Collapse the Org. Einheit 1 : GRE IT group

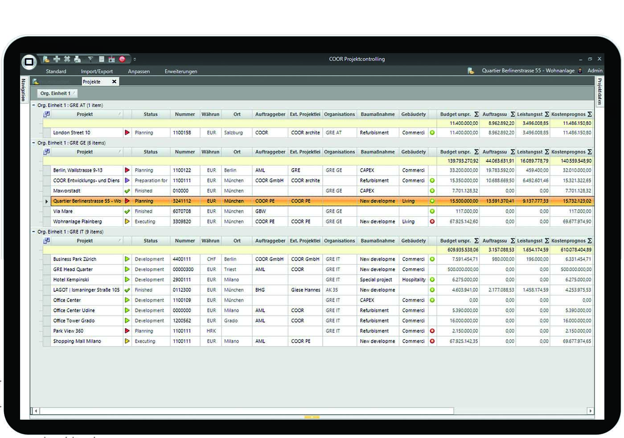pyautogui.click(x=33, y=231)
